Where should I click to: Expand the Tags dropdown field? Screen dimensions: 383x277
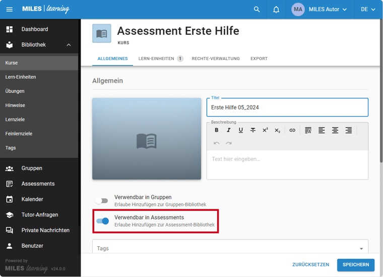361,248
